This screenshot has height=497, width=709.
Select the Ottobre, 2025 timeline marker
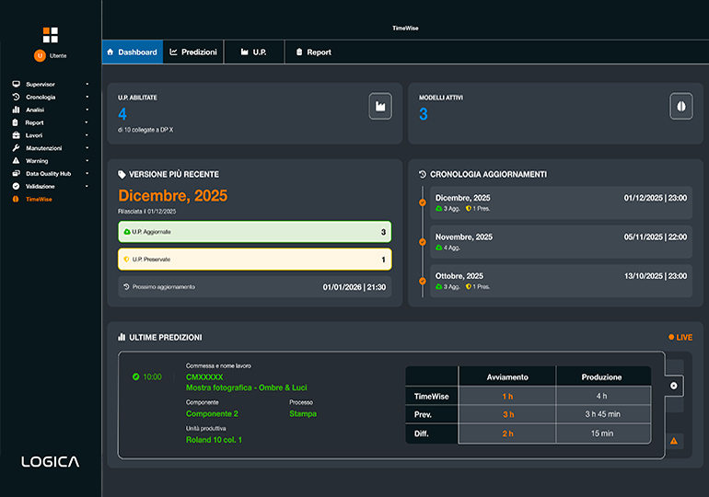click(423, 281)
